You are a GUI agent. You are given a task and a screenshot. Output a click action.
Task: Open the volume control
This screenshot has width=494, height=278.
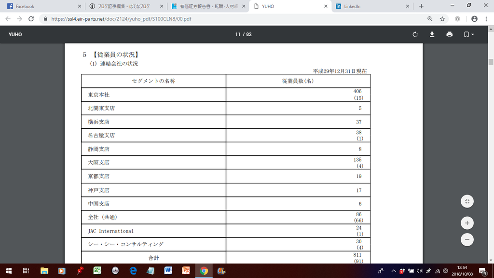pyautogui.click(x=419, y=271)
